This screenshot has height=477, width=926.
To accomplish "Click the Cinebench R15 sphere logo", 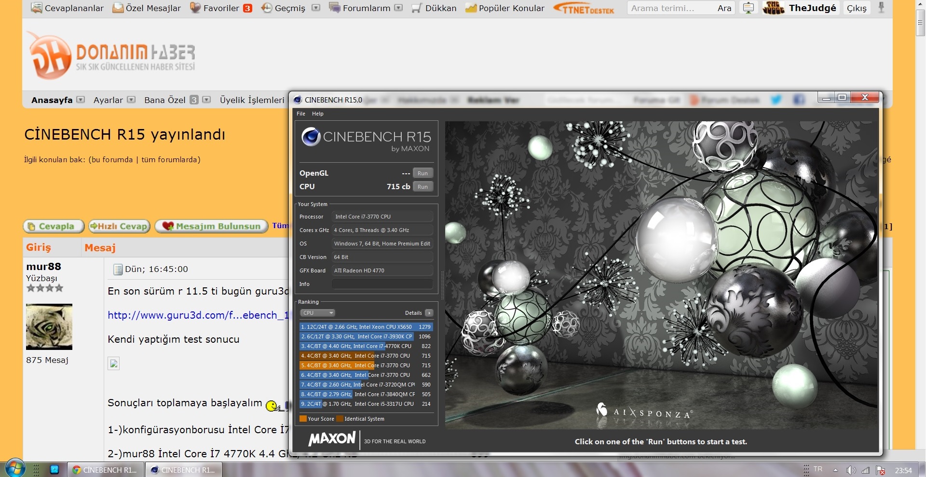I will pyautogui.click(x=311, y=137).
